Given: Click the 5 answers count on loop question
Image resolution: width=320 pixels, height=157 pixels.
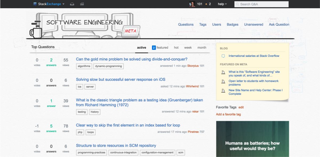Looking at the screenshot, I should [x=51, y=128].
